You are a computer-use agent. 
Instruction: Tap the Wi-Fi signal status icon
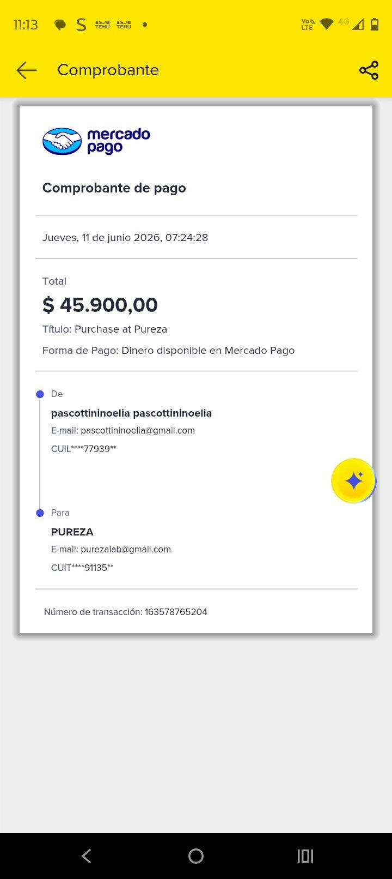pyautogui.click(x=326, y=24)
